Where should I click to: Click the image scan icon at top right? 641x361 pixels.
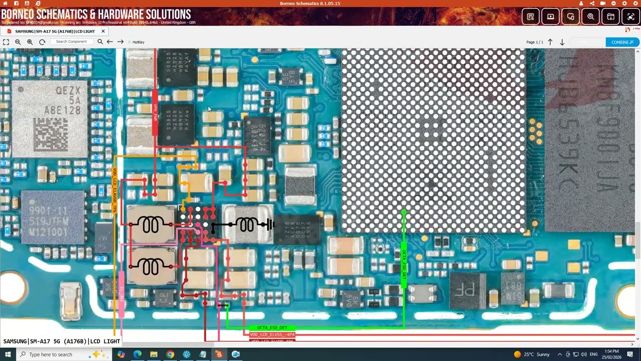click(630, 17)
